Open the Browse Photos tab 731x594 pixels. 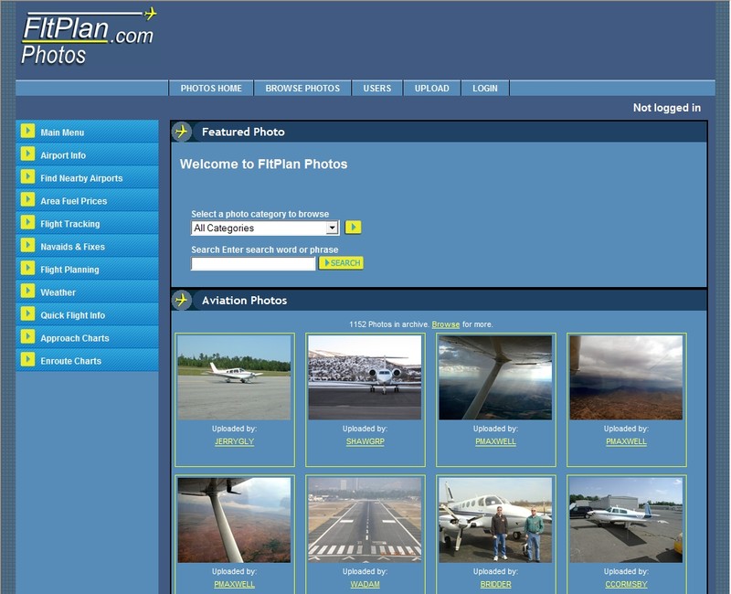[302, 88]
